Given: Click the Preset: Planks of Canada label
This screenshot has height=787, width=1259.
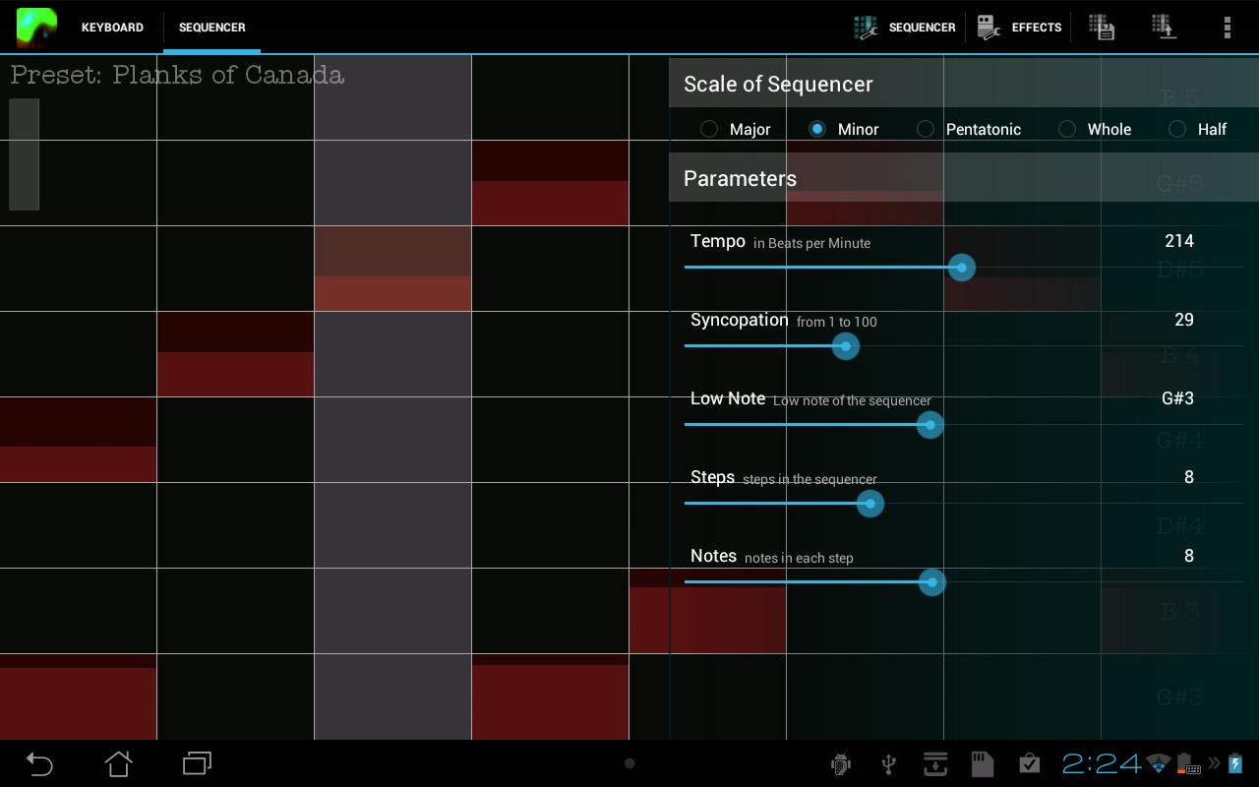Looking at the screenshot, I should pos(177,76).
